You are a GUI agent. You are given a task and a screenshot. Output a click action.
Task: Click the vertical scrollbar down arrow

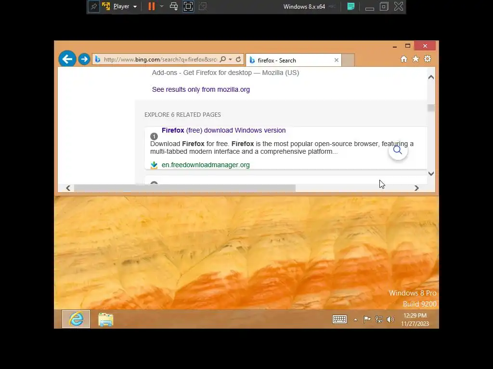coord(431,173)
